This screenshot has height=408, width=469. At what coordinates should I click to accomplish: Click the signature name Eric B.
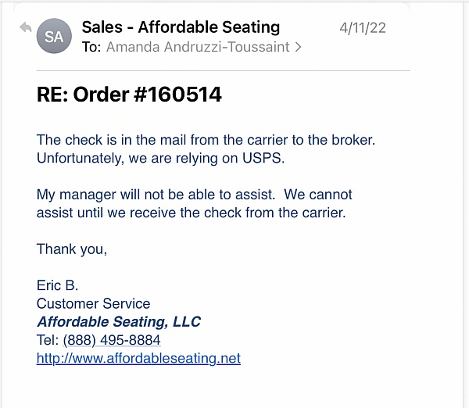(x=58, y=285)
